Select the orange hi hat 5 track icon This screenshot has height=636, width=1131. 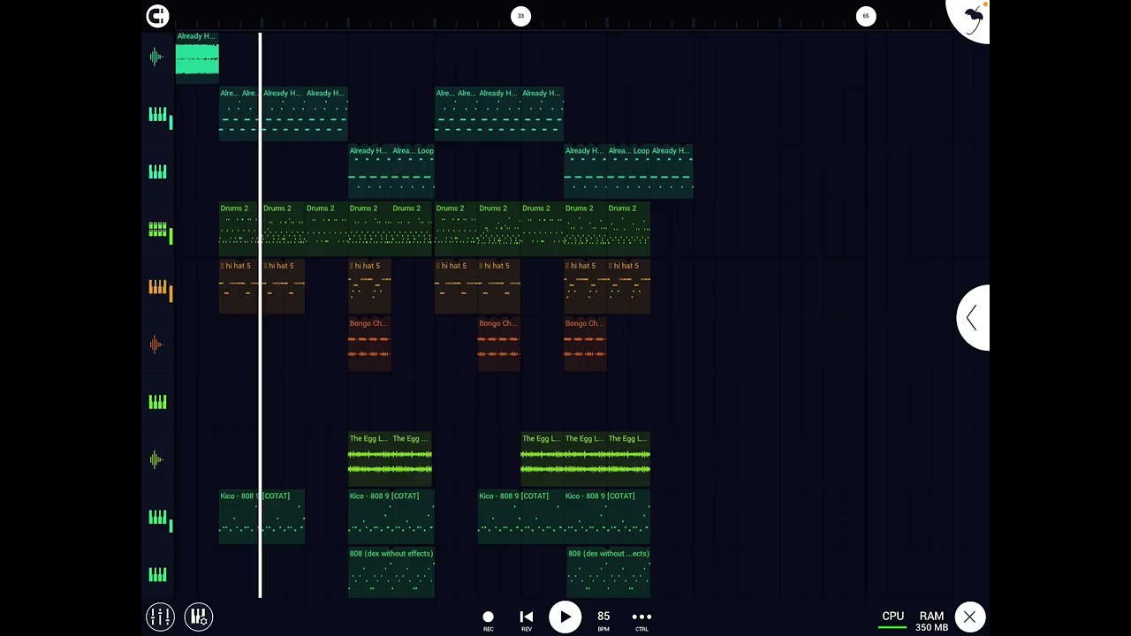157,287
